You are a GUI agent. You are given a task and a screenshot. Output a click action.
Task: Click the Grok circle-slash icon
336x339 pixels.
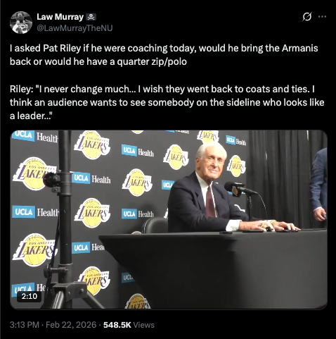[x=307, y=17]
